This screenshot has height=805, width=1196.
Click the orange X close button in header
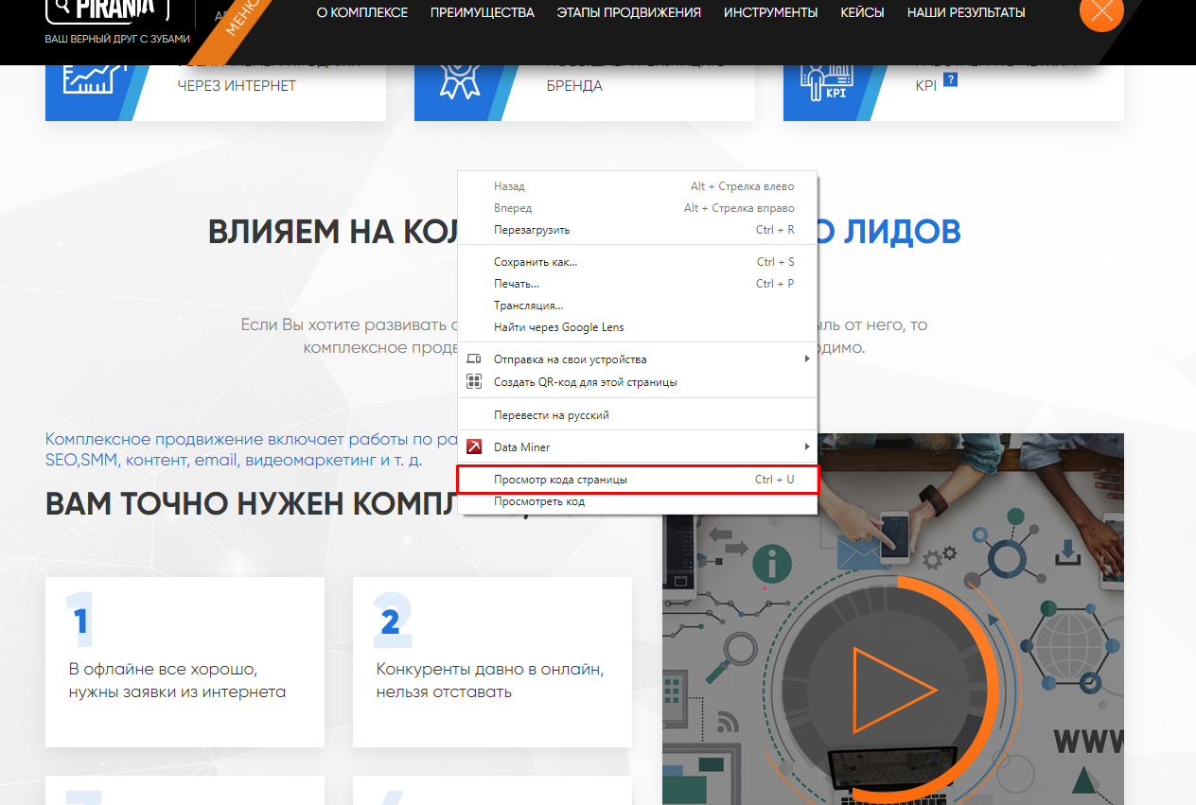click(1100, 11)
